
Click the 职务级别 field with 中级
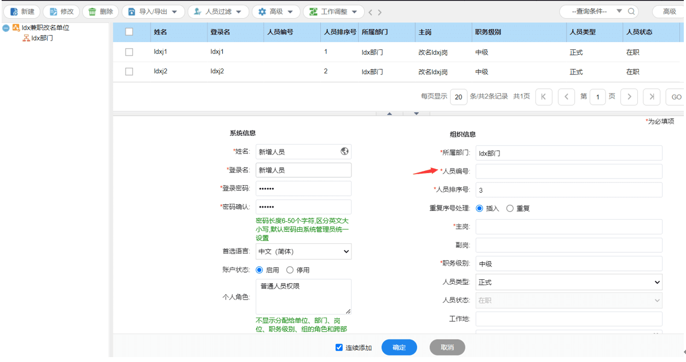569,263
